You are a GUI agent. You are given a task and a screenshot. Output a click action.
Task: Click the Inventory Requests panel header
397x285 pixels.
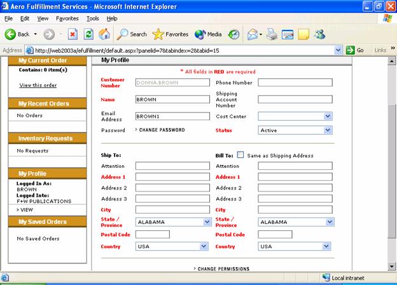(47, 139)
